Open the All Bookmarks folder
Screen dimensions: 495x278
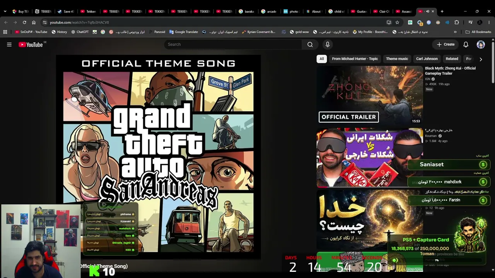coord(478,32)
